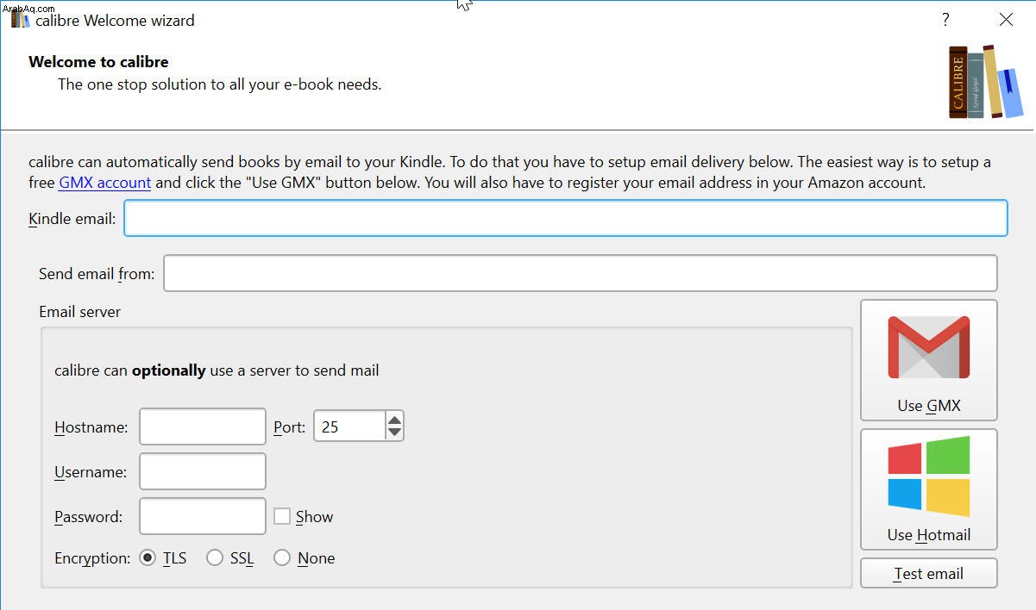The height and width of the screenshot is (610, 1036).
Task: Click the 'Welcome to calibre' heading
Action: [x=98, y=62]
